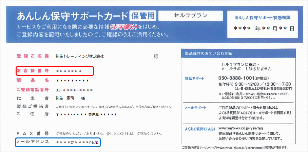
Task: Click the FAX番号 unregistered notice text
Action: 108,133
